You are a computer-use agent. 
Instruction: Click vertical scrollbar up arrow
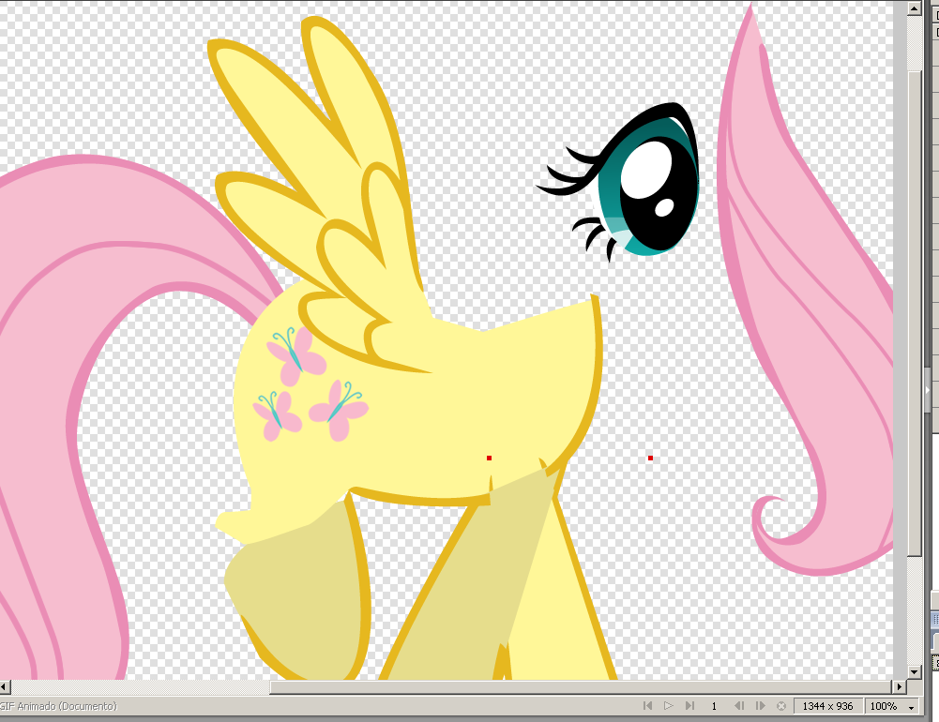[914, 8]
